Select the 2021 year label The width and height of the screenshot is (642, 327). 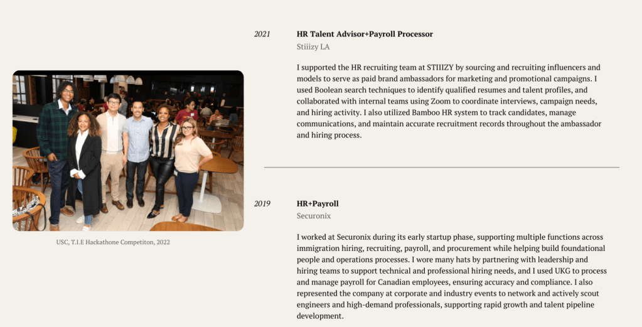[262, 35]
